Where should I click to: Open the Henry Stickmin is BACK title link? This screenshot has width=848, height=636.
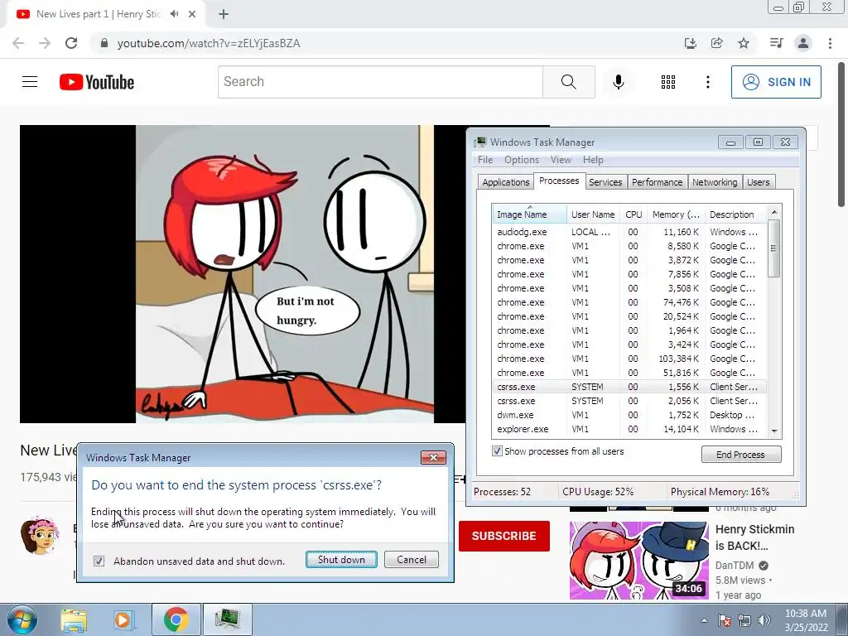(x=755, y=537)
